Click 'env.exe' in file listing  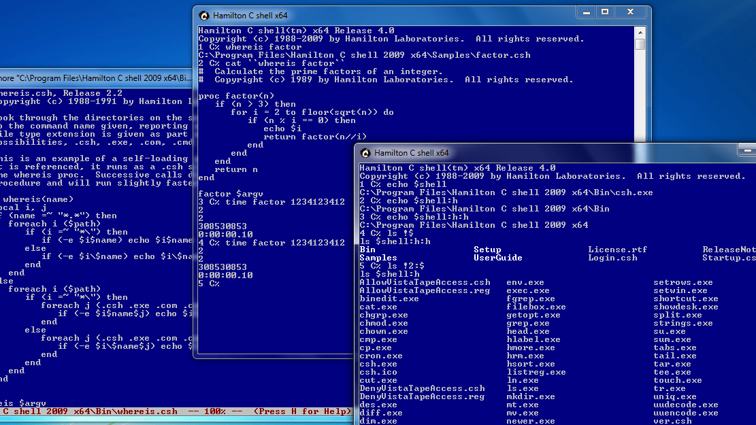(x=525, y=282)
